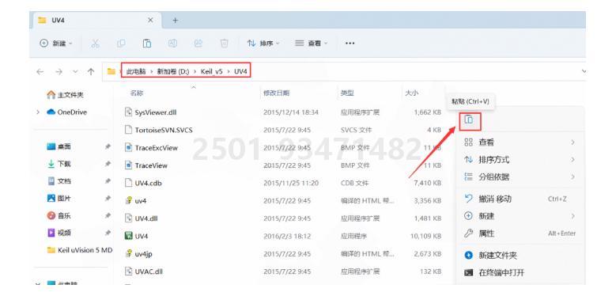Sort by the 类型 column header

point(347,93)
